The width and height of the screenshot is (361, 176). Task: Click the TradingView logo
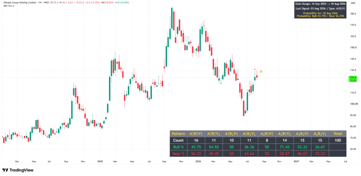click(x=18, y=170)
